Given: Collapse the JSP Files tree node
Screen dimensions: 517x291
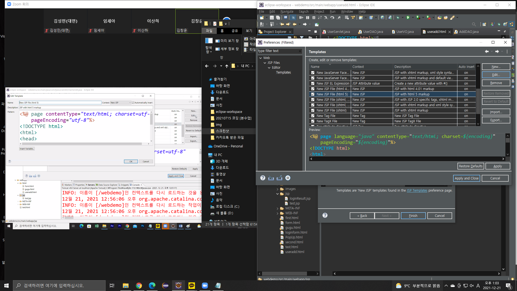Looking at the screenshot, I should [x=265, y=63].
